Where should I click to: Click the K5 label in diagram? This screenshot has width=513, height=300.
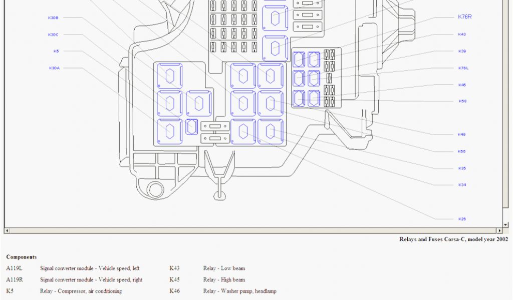[56, 51]
